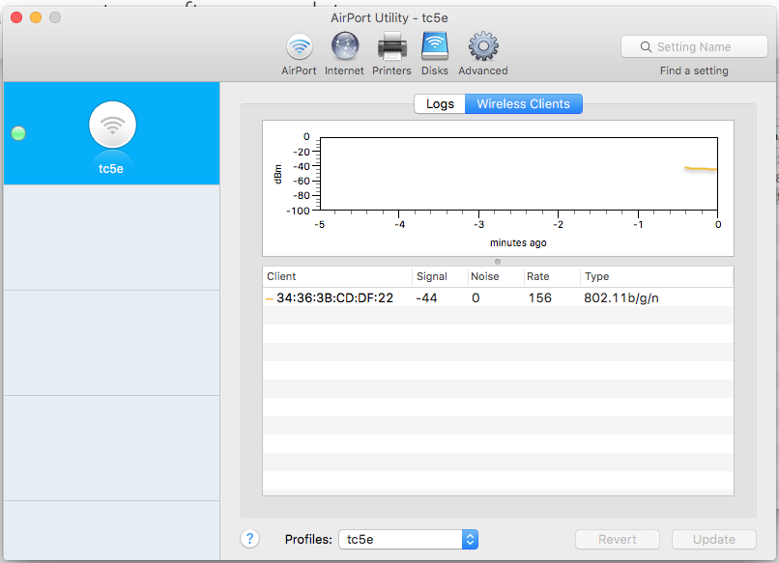The image size is (779, 563).
Task: Open the Internet settings pane
Action: [x=344, y=54]
